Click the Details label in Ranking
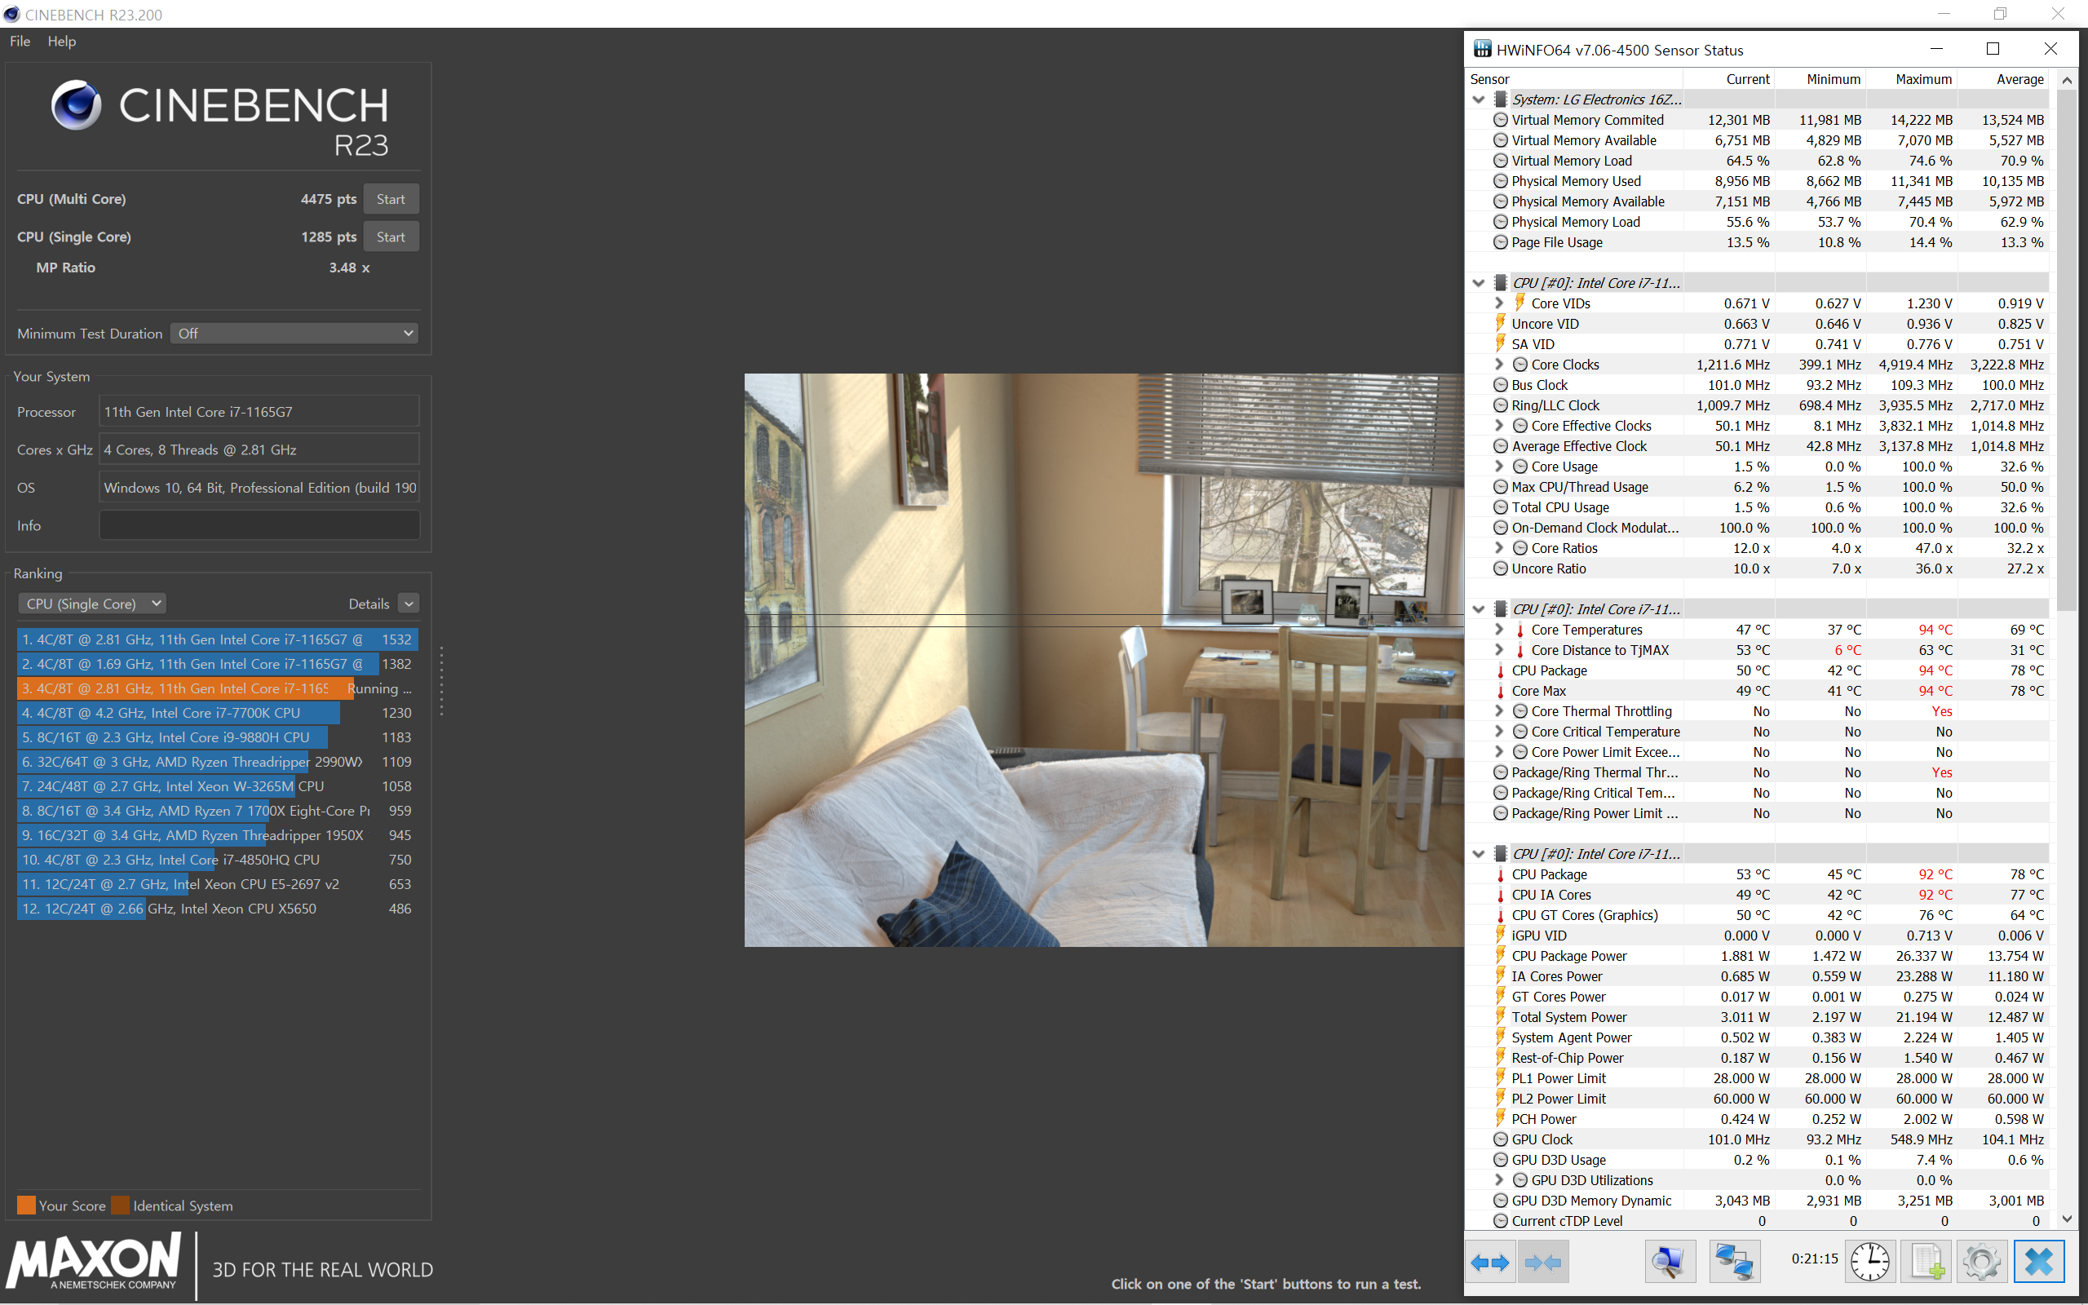Viewport: 2088px width, 1305px height. [x=369, y=604]
